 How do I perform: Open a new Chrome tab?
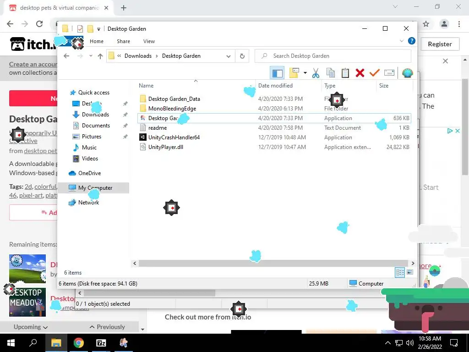pyautogui.click(x=124, y=8)
